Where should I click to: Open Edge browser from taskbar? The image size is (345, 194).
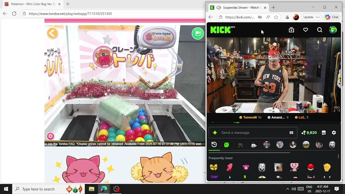pyautogui.click(x=104, y=189)
